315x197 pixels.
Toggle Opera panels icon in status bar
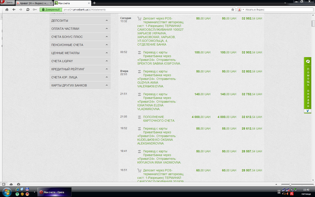(x=3, y=184)
